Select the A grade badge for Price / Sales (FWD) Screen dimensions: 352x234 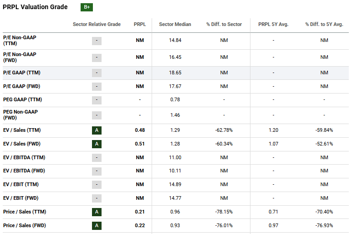click(97, 226)
